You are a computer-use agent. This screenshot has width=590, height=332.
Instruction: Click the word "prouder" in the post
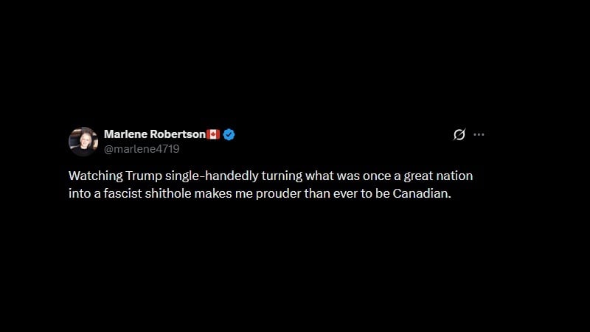[x=278, y=195]
